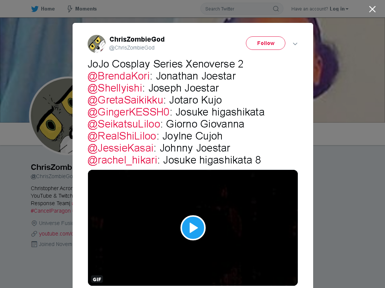This screenshot has height=288, width=385.
Task: Close the tweet overlay with X
Action: tap(372, 9)
